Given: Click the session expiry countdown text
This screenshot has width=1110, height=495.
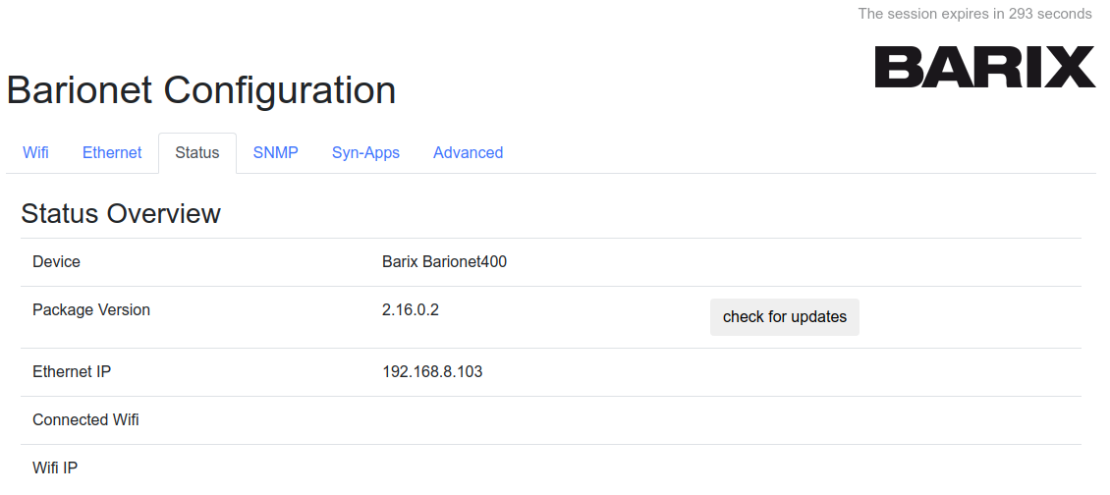Looking at the screenshot, I should tap(974, 14).
